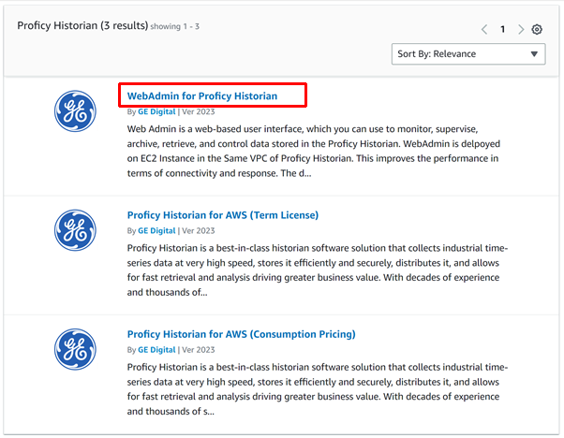This screenshot has width=564, height=438.
Task: Click the WebAdmin description starting 'Web Admin is a web-based'
Action: [313, 151]
